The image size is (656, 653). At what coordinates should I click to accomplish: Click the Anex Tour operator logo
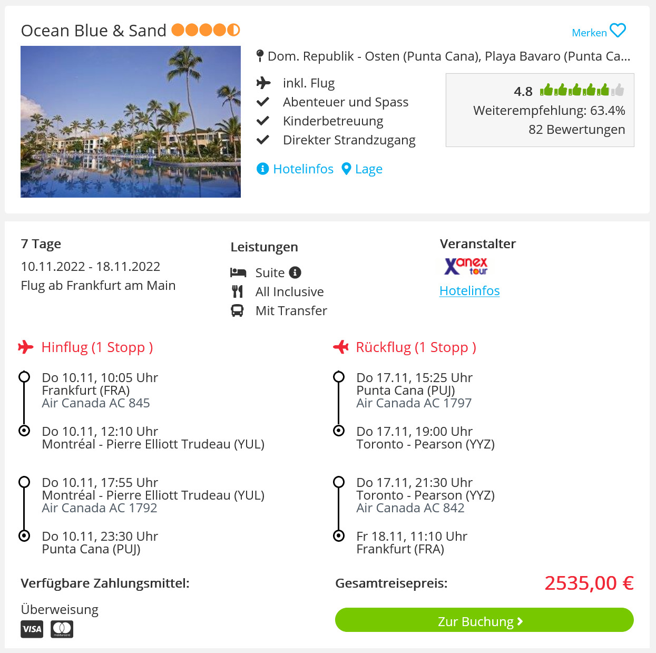tap(466, 266)
